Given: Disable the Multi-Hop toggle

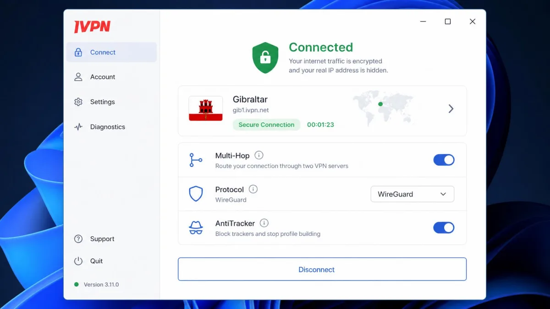Looking at the screenshot, I should (444, 160).
